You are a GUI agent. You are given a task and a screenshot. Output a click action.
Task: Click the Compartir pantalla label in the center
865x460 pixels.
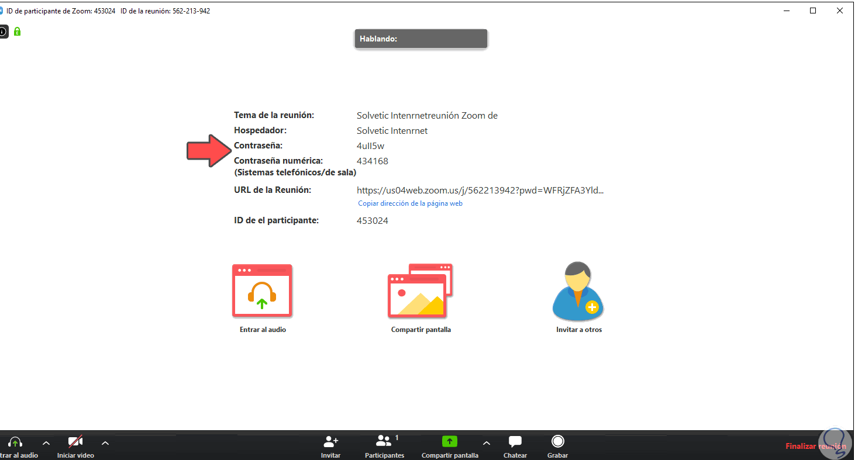(x=421, y=330)
